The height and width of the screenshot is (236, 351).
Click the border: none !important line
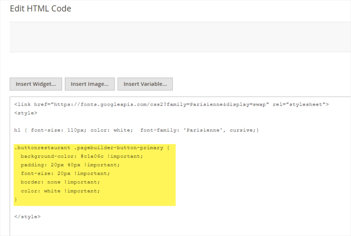tap(60, 182)
